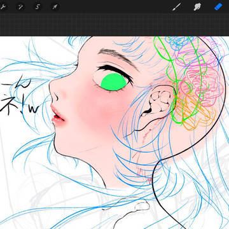Open the Adjustments magic wand menu

[20, 7]
